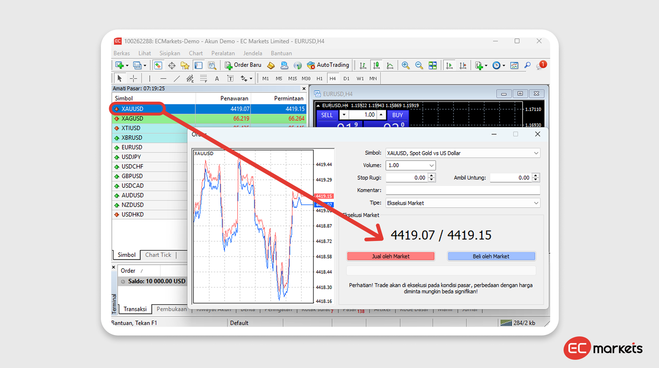Image resolution: width=659 pixels, height=368 pixels.
Task: Open the Bantuan menu
Action: point(281,53)
